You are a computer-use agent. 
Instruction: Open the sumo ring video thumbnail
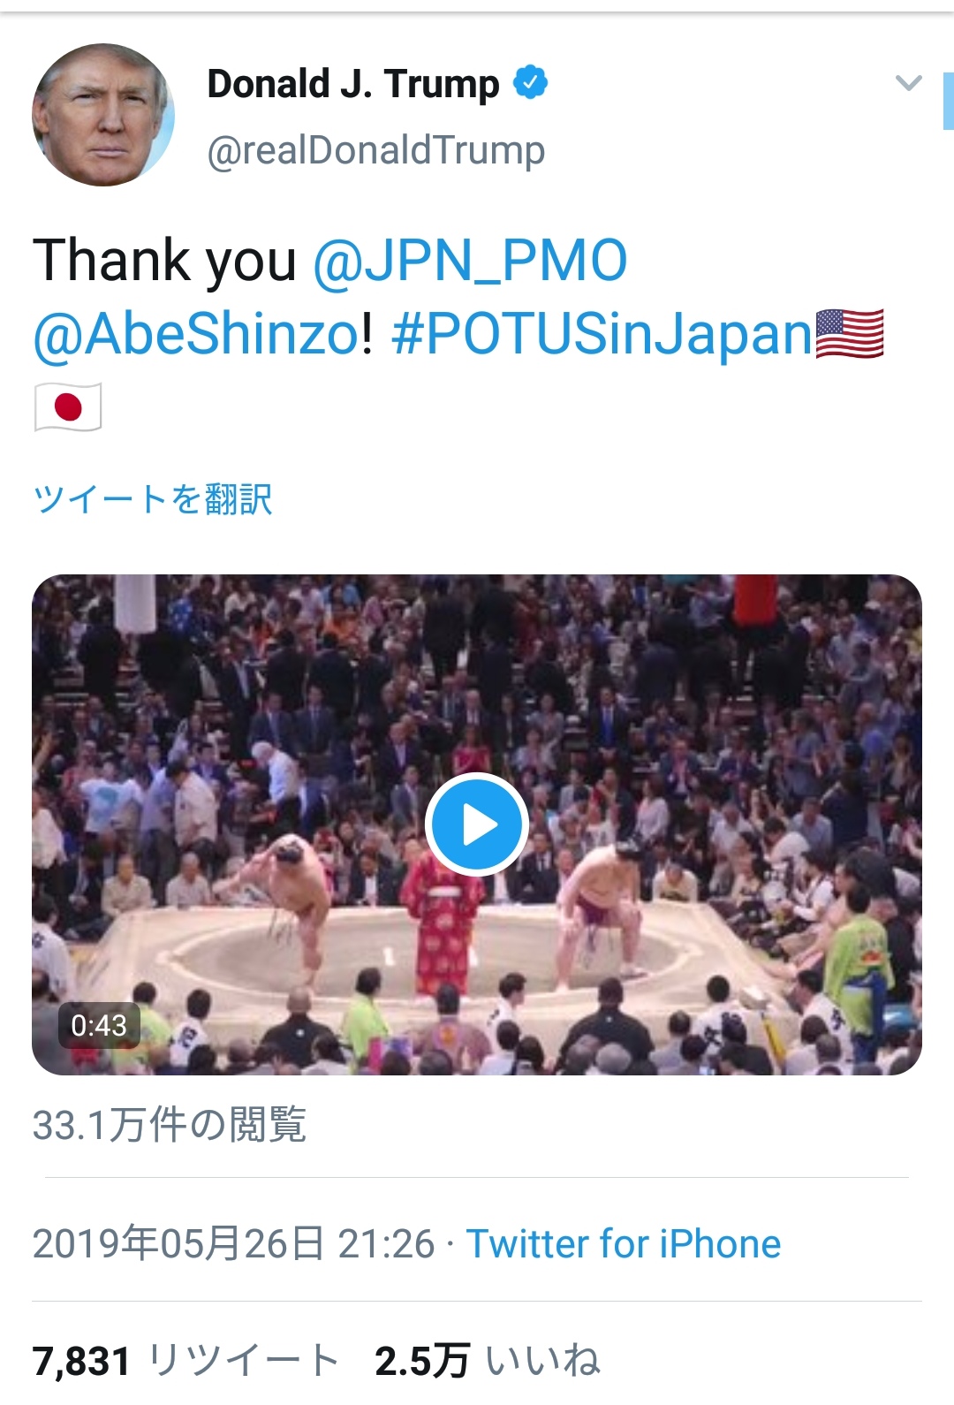(477, 824)
